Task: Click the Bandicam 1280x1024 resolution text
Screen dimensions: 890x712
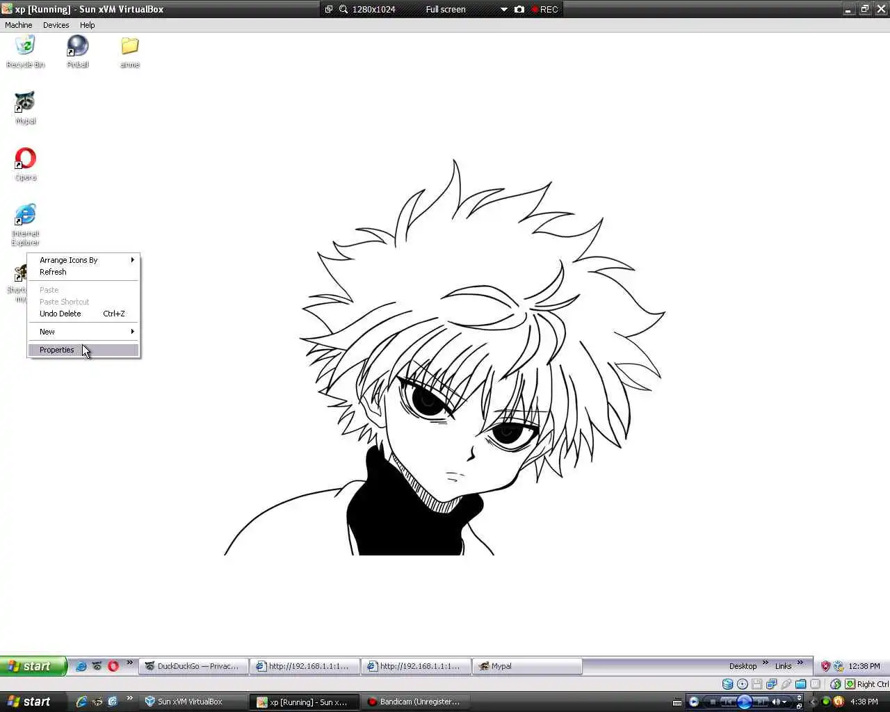Action: tap(373, 9)
